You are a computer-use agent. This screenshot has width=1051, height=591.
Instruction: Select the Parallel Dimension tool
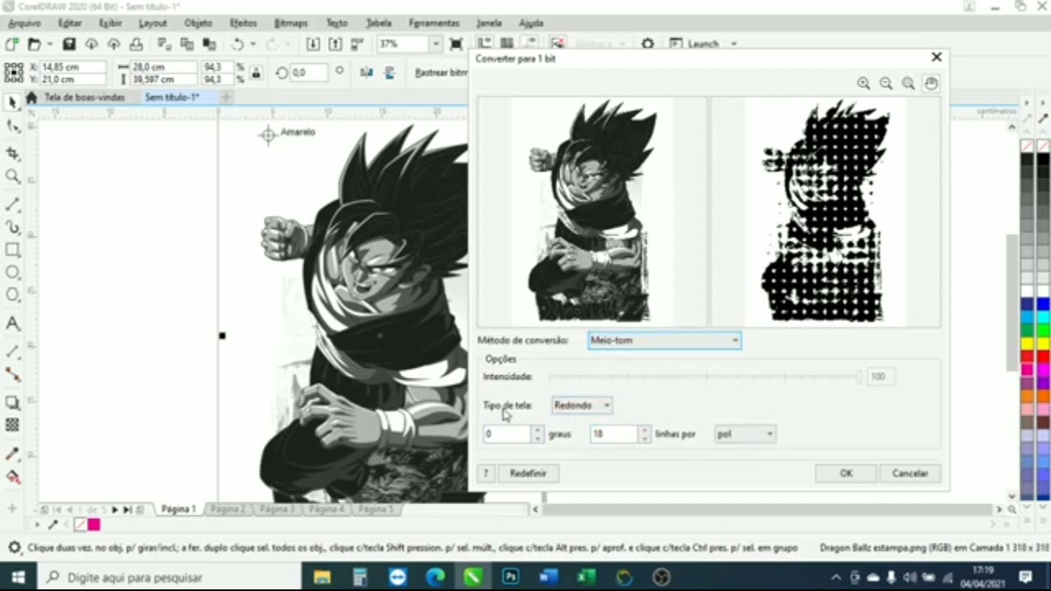(x=12, y=351)
